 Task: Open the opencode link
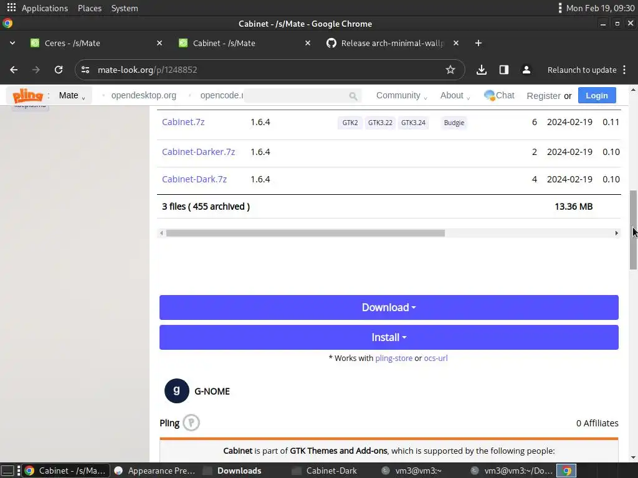(221, 95)
